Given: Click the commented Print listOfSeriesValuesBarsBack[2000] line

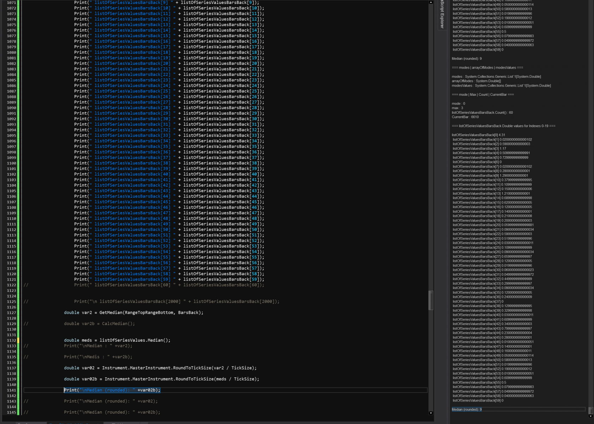Looking at the screenshot, I should tap(177, 302).
